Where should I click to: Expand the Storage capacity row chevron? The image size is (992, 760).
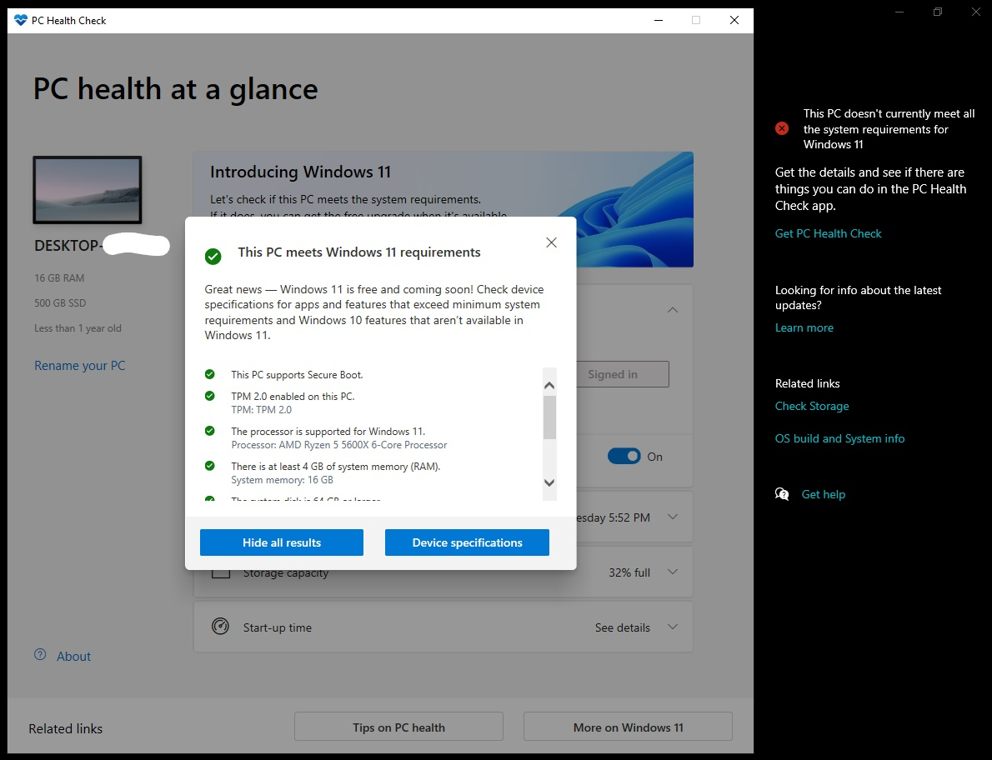[x=673, y=572]
